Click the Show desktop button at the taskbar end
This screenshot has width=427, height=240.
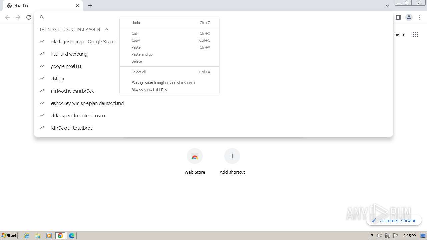423,236
